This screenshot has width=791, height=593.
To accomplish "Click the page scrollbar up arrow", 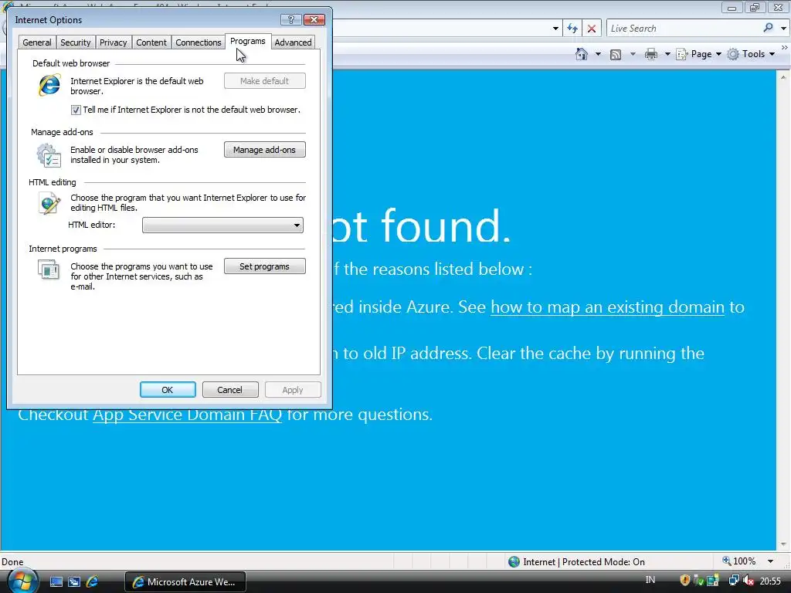I will 783,77.
